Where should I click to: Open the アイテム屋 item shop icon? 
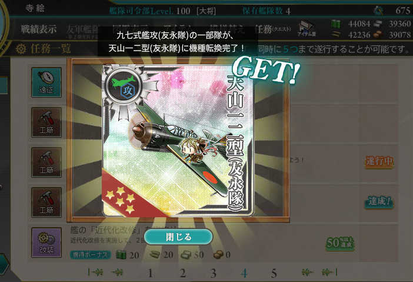pos(307,28)
